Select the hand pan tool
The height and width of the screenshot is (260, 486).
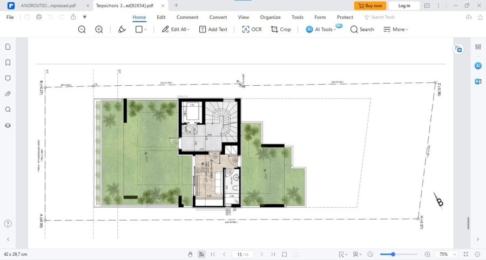(x=190, y=255)
